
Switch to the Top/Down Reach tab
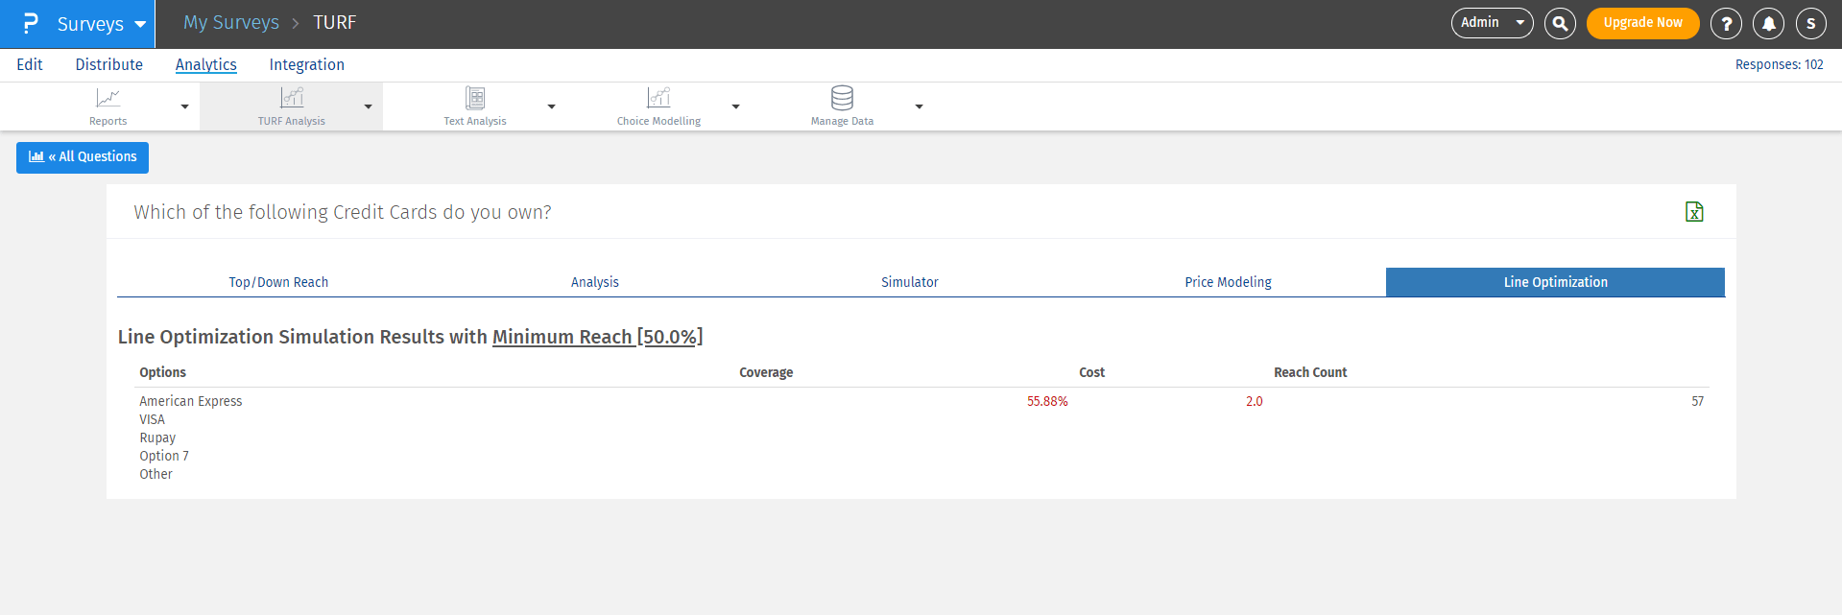click(278, 282)
